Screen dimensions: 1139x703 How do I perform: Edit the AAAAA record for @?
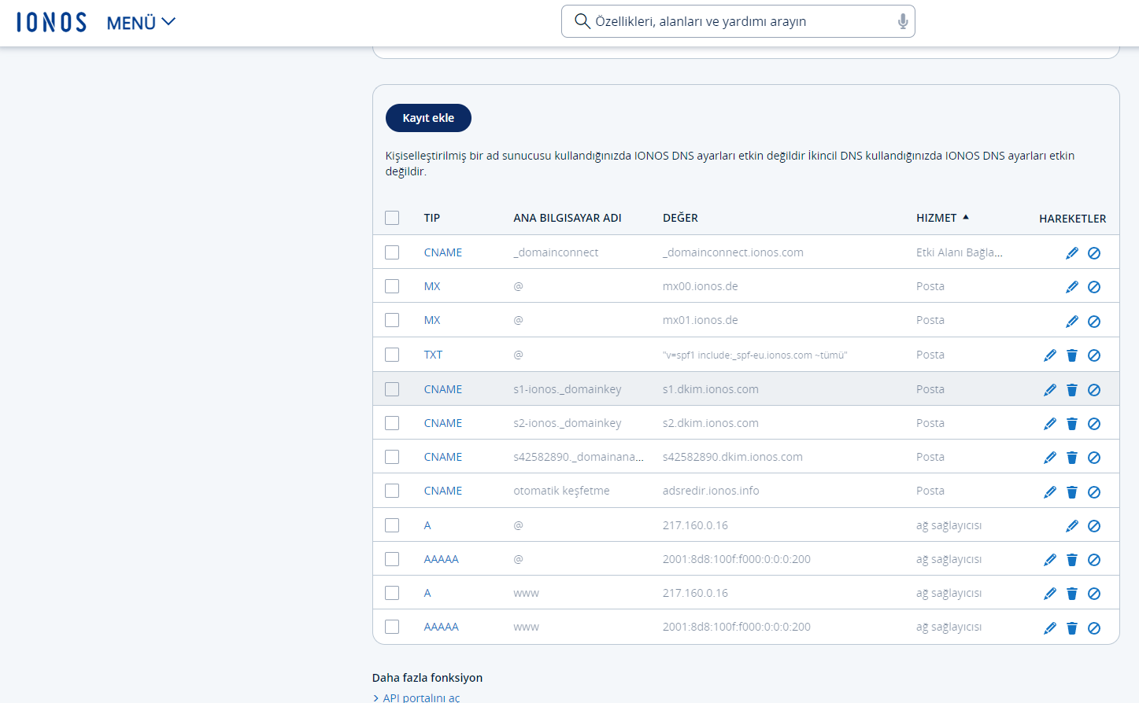1049,559
